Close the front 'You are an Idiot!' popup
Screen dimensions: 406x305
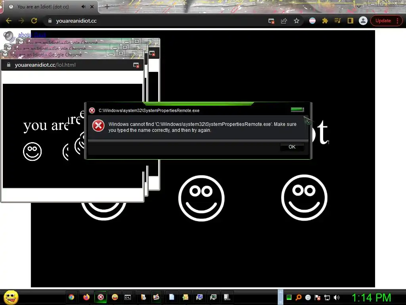[x=134, y=54]
